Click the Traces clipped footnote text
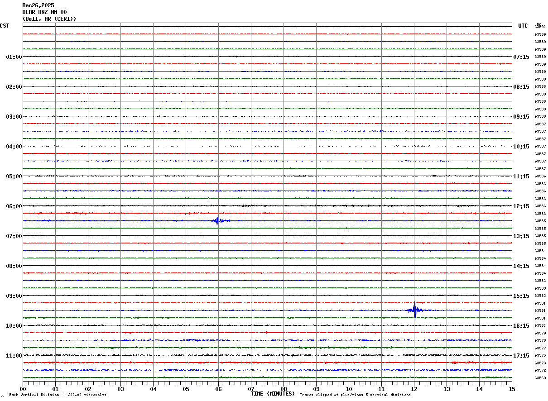The height and width of the screenshot is (401, 548). pos(355,395)
